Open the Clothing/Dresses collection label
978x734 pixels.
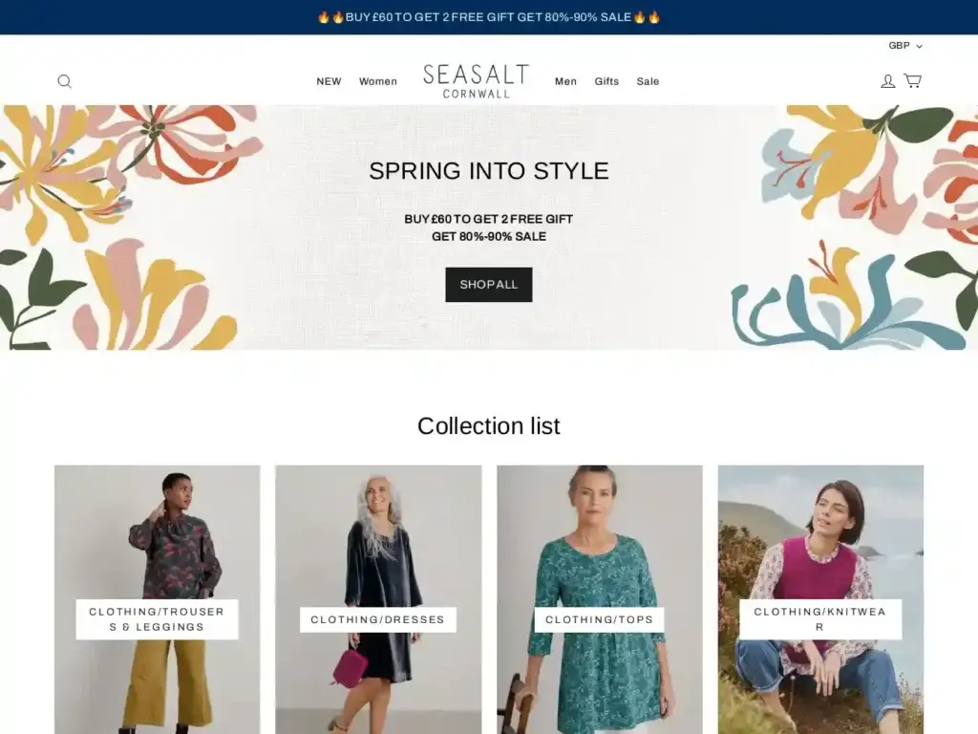[378, 619]
